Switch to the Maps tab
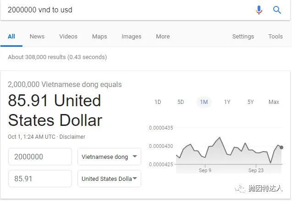This screenshot has height=201, width=292. [x=99, y=37]
